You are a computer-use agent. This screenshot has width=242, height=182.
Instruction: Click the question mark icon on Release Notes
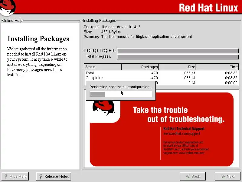[x=41, y=176]
